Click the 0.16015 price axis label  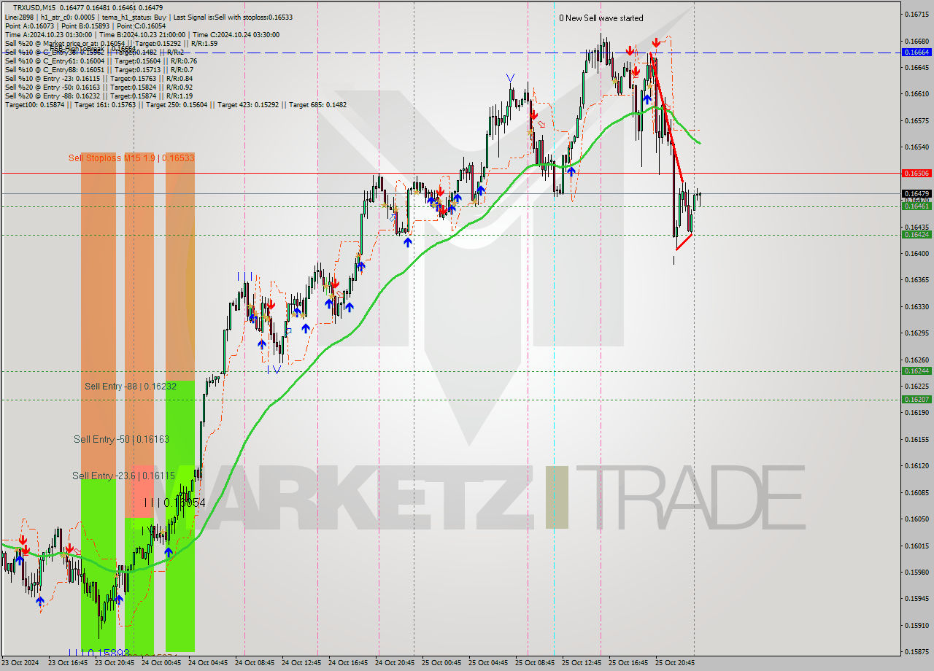tap(916, 546)
